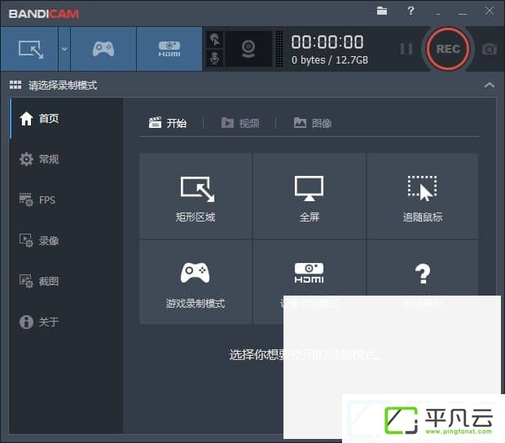This screenshot has width=505, height=443.
Task: Choose the 游戏录制模式 game recording tile
Action: (195, 283)
